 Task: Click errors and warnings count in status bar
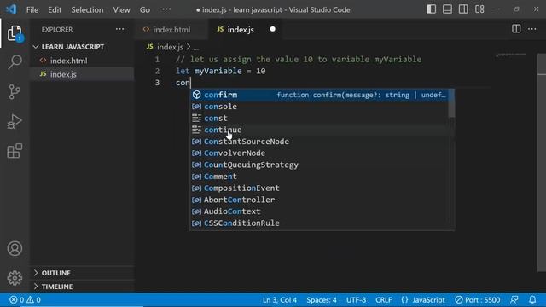pyautogui.click(x=25, y=299)
